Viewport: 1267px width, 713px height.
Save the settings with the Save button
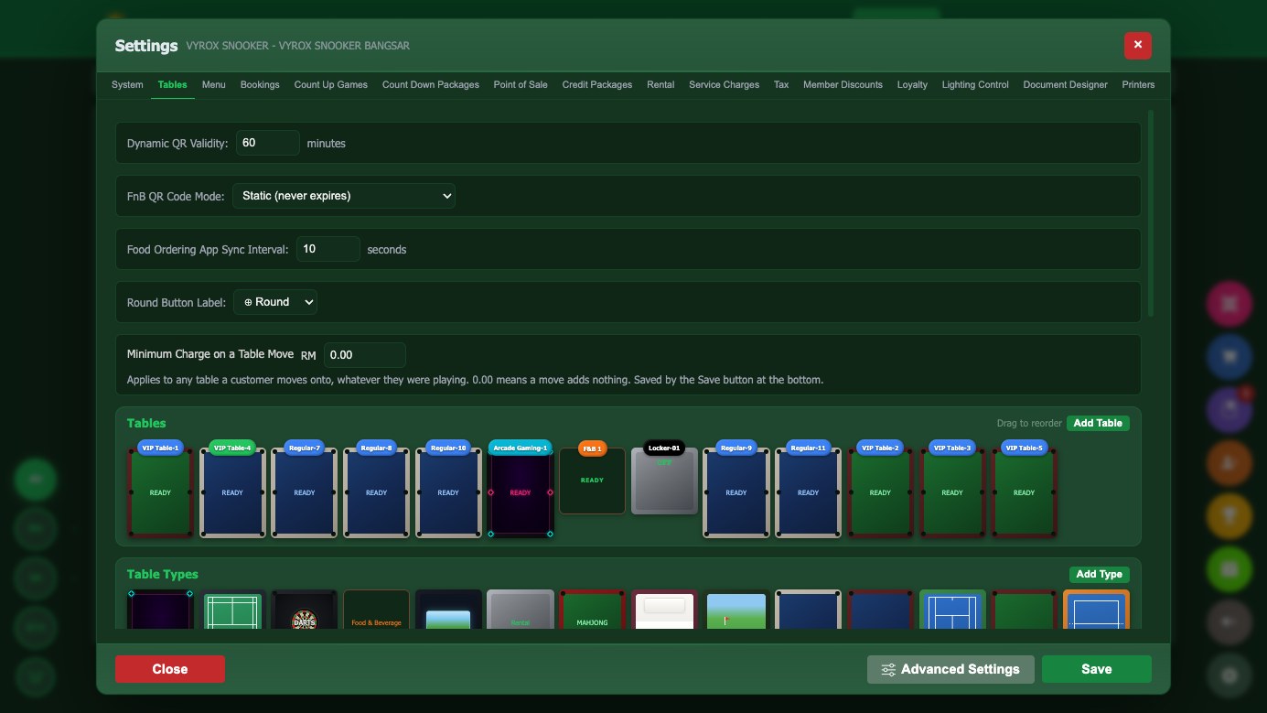tap(1096, 669)
